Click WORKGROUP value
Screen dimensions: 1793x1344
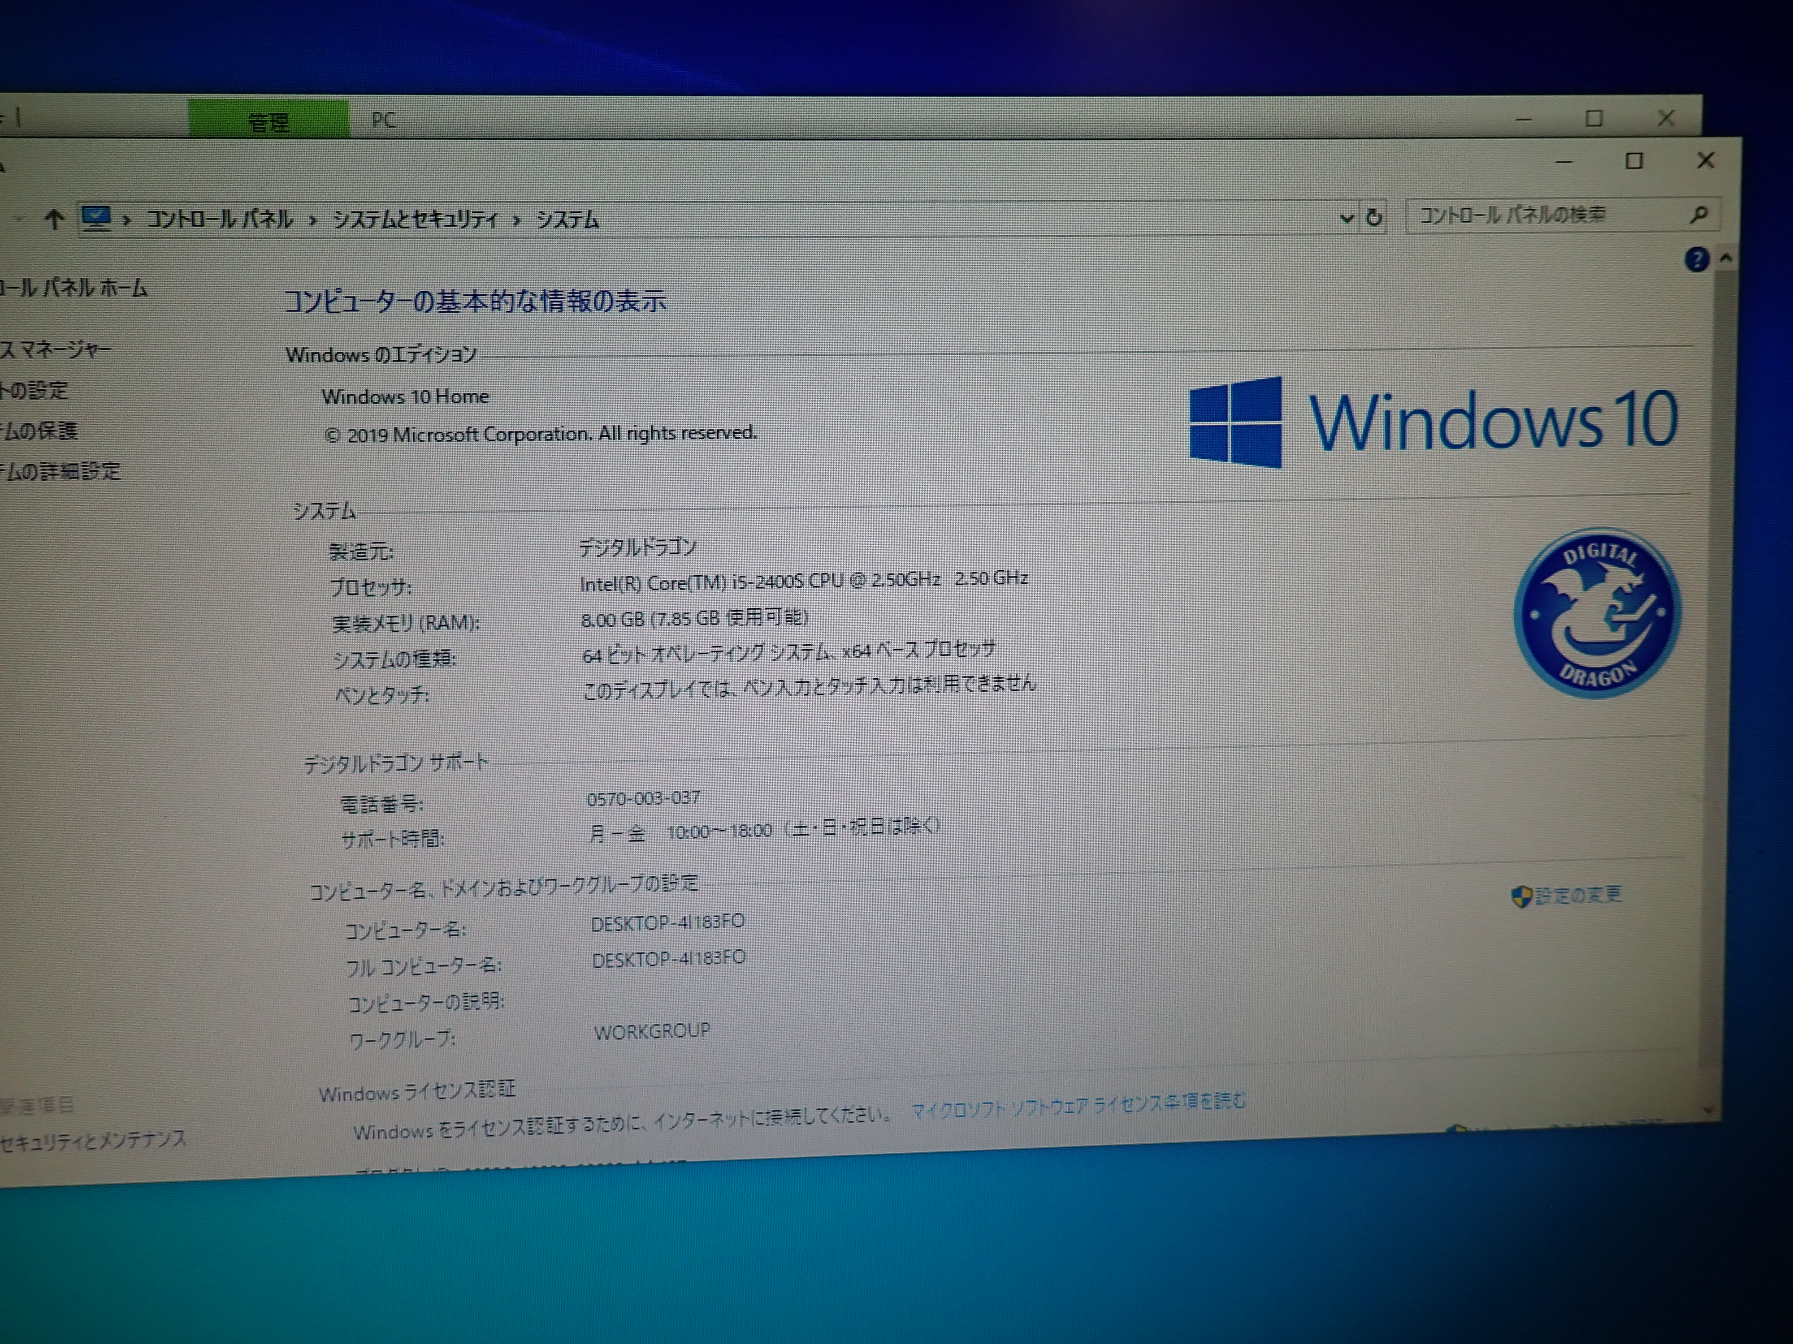(652, 1031)
